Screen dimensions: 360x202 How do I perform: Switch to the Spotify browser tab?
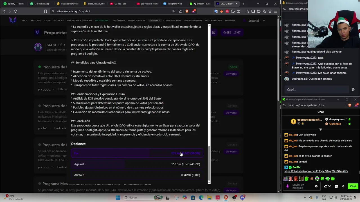[14, 4]
